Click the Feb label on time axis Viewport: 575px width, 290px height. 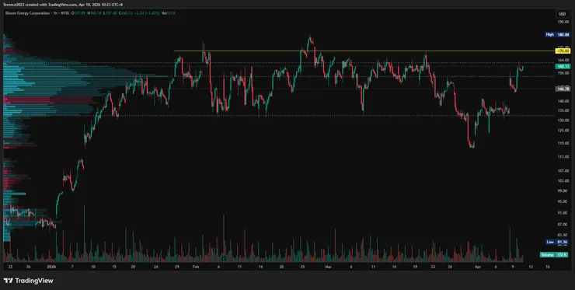coord(195,267)
